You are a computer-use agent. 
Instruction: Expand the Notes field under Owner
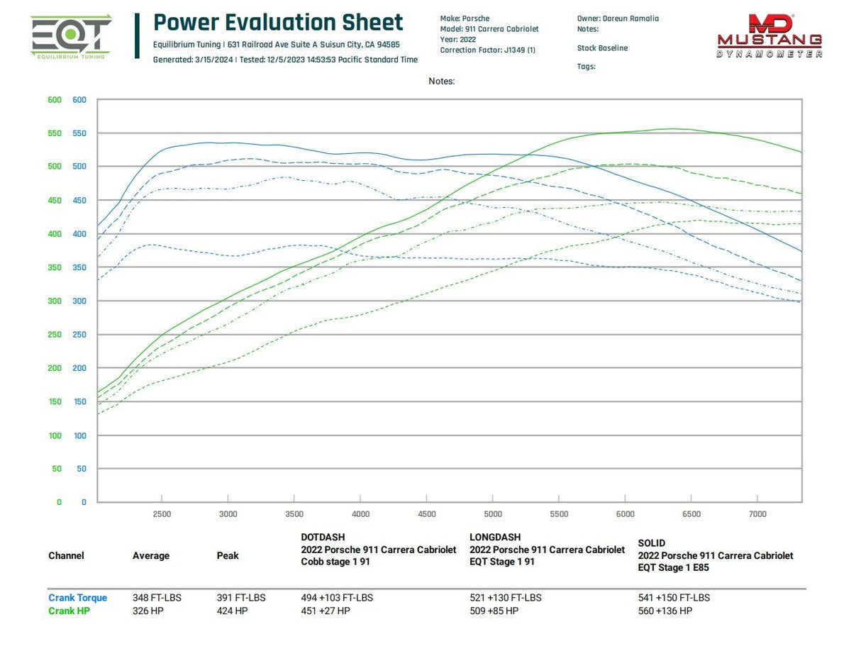click(589, 29)
